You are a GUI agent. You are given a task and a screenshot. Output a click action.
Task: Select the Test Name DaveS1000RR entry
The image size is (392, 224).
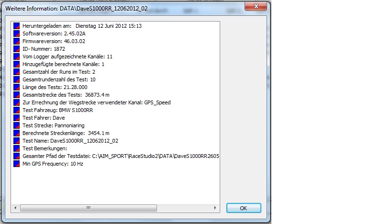[70, 141]
